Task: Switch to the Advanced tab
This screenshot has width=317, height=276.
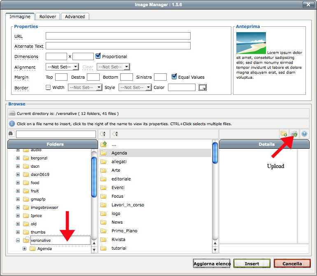Action: [x=75, y=16]
